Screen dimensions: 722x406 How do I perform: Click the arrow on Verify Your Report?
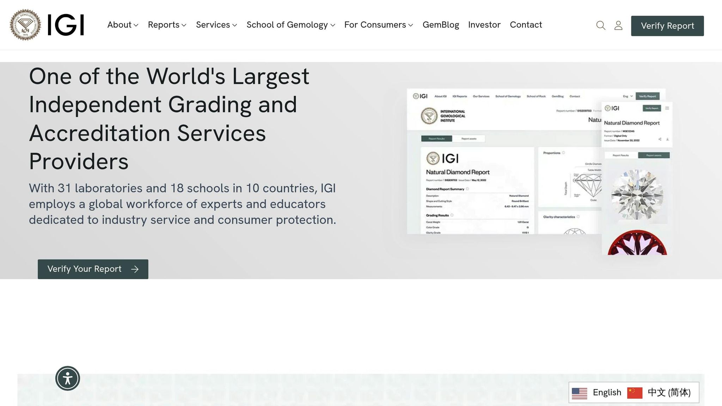click(x=135, y=269)
